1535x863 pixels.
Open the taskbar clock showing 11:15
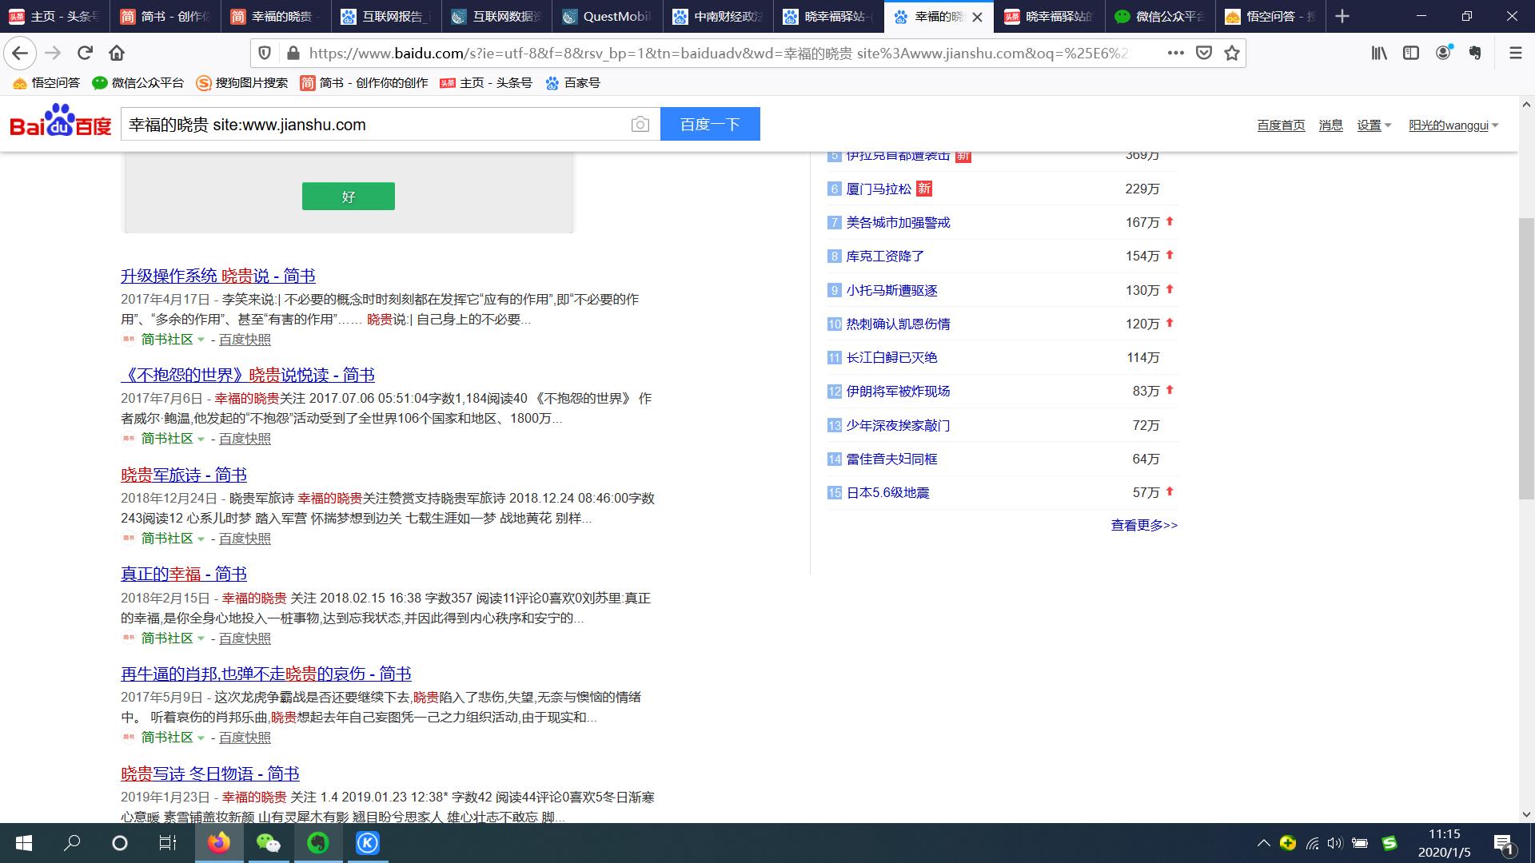1444,843
